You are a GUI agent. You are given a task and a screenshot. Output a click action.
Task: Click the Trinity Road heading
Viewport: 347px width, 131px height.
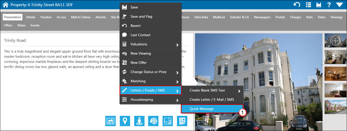15,41
